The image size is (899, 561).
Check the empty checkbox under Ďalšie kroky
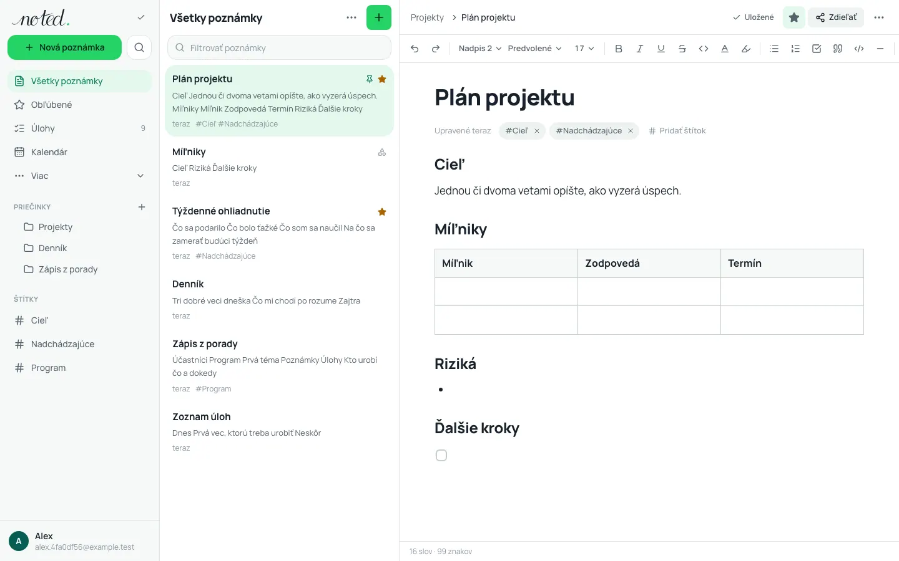tap(441, 456)
